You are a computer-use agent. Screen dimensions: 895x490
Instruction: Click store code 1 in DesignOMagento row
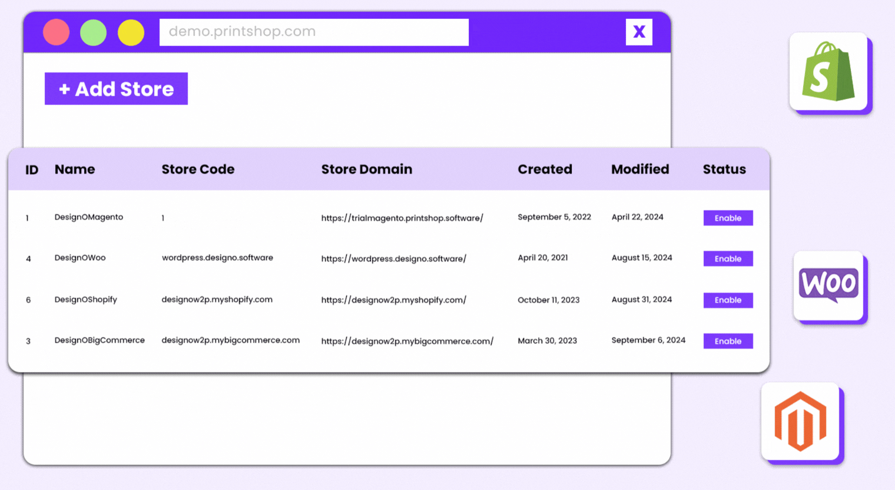[x=163, y=218]
